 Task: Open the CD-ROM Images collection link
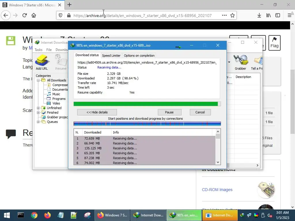point(217,190)
